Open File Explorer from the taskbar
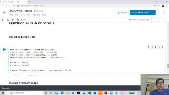 pyautogui.click(x=68, y=93)
